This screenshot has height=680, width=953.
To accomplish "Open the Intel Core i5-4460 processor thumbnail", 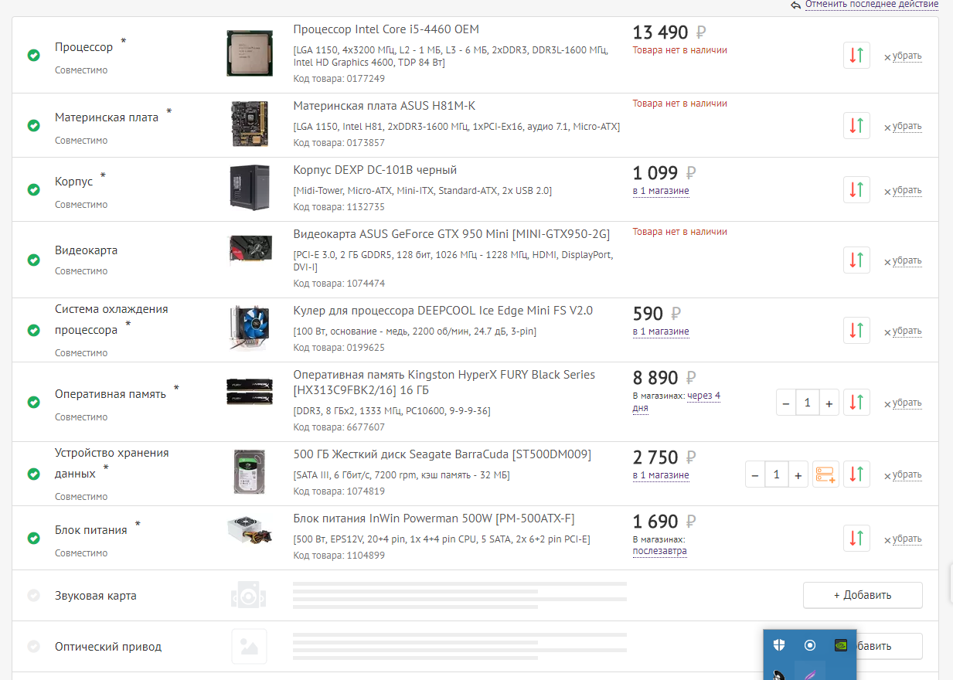I will pos(250,53).
